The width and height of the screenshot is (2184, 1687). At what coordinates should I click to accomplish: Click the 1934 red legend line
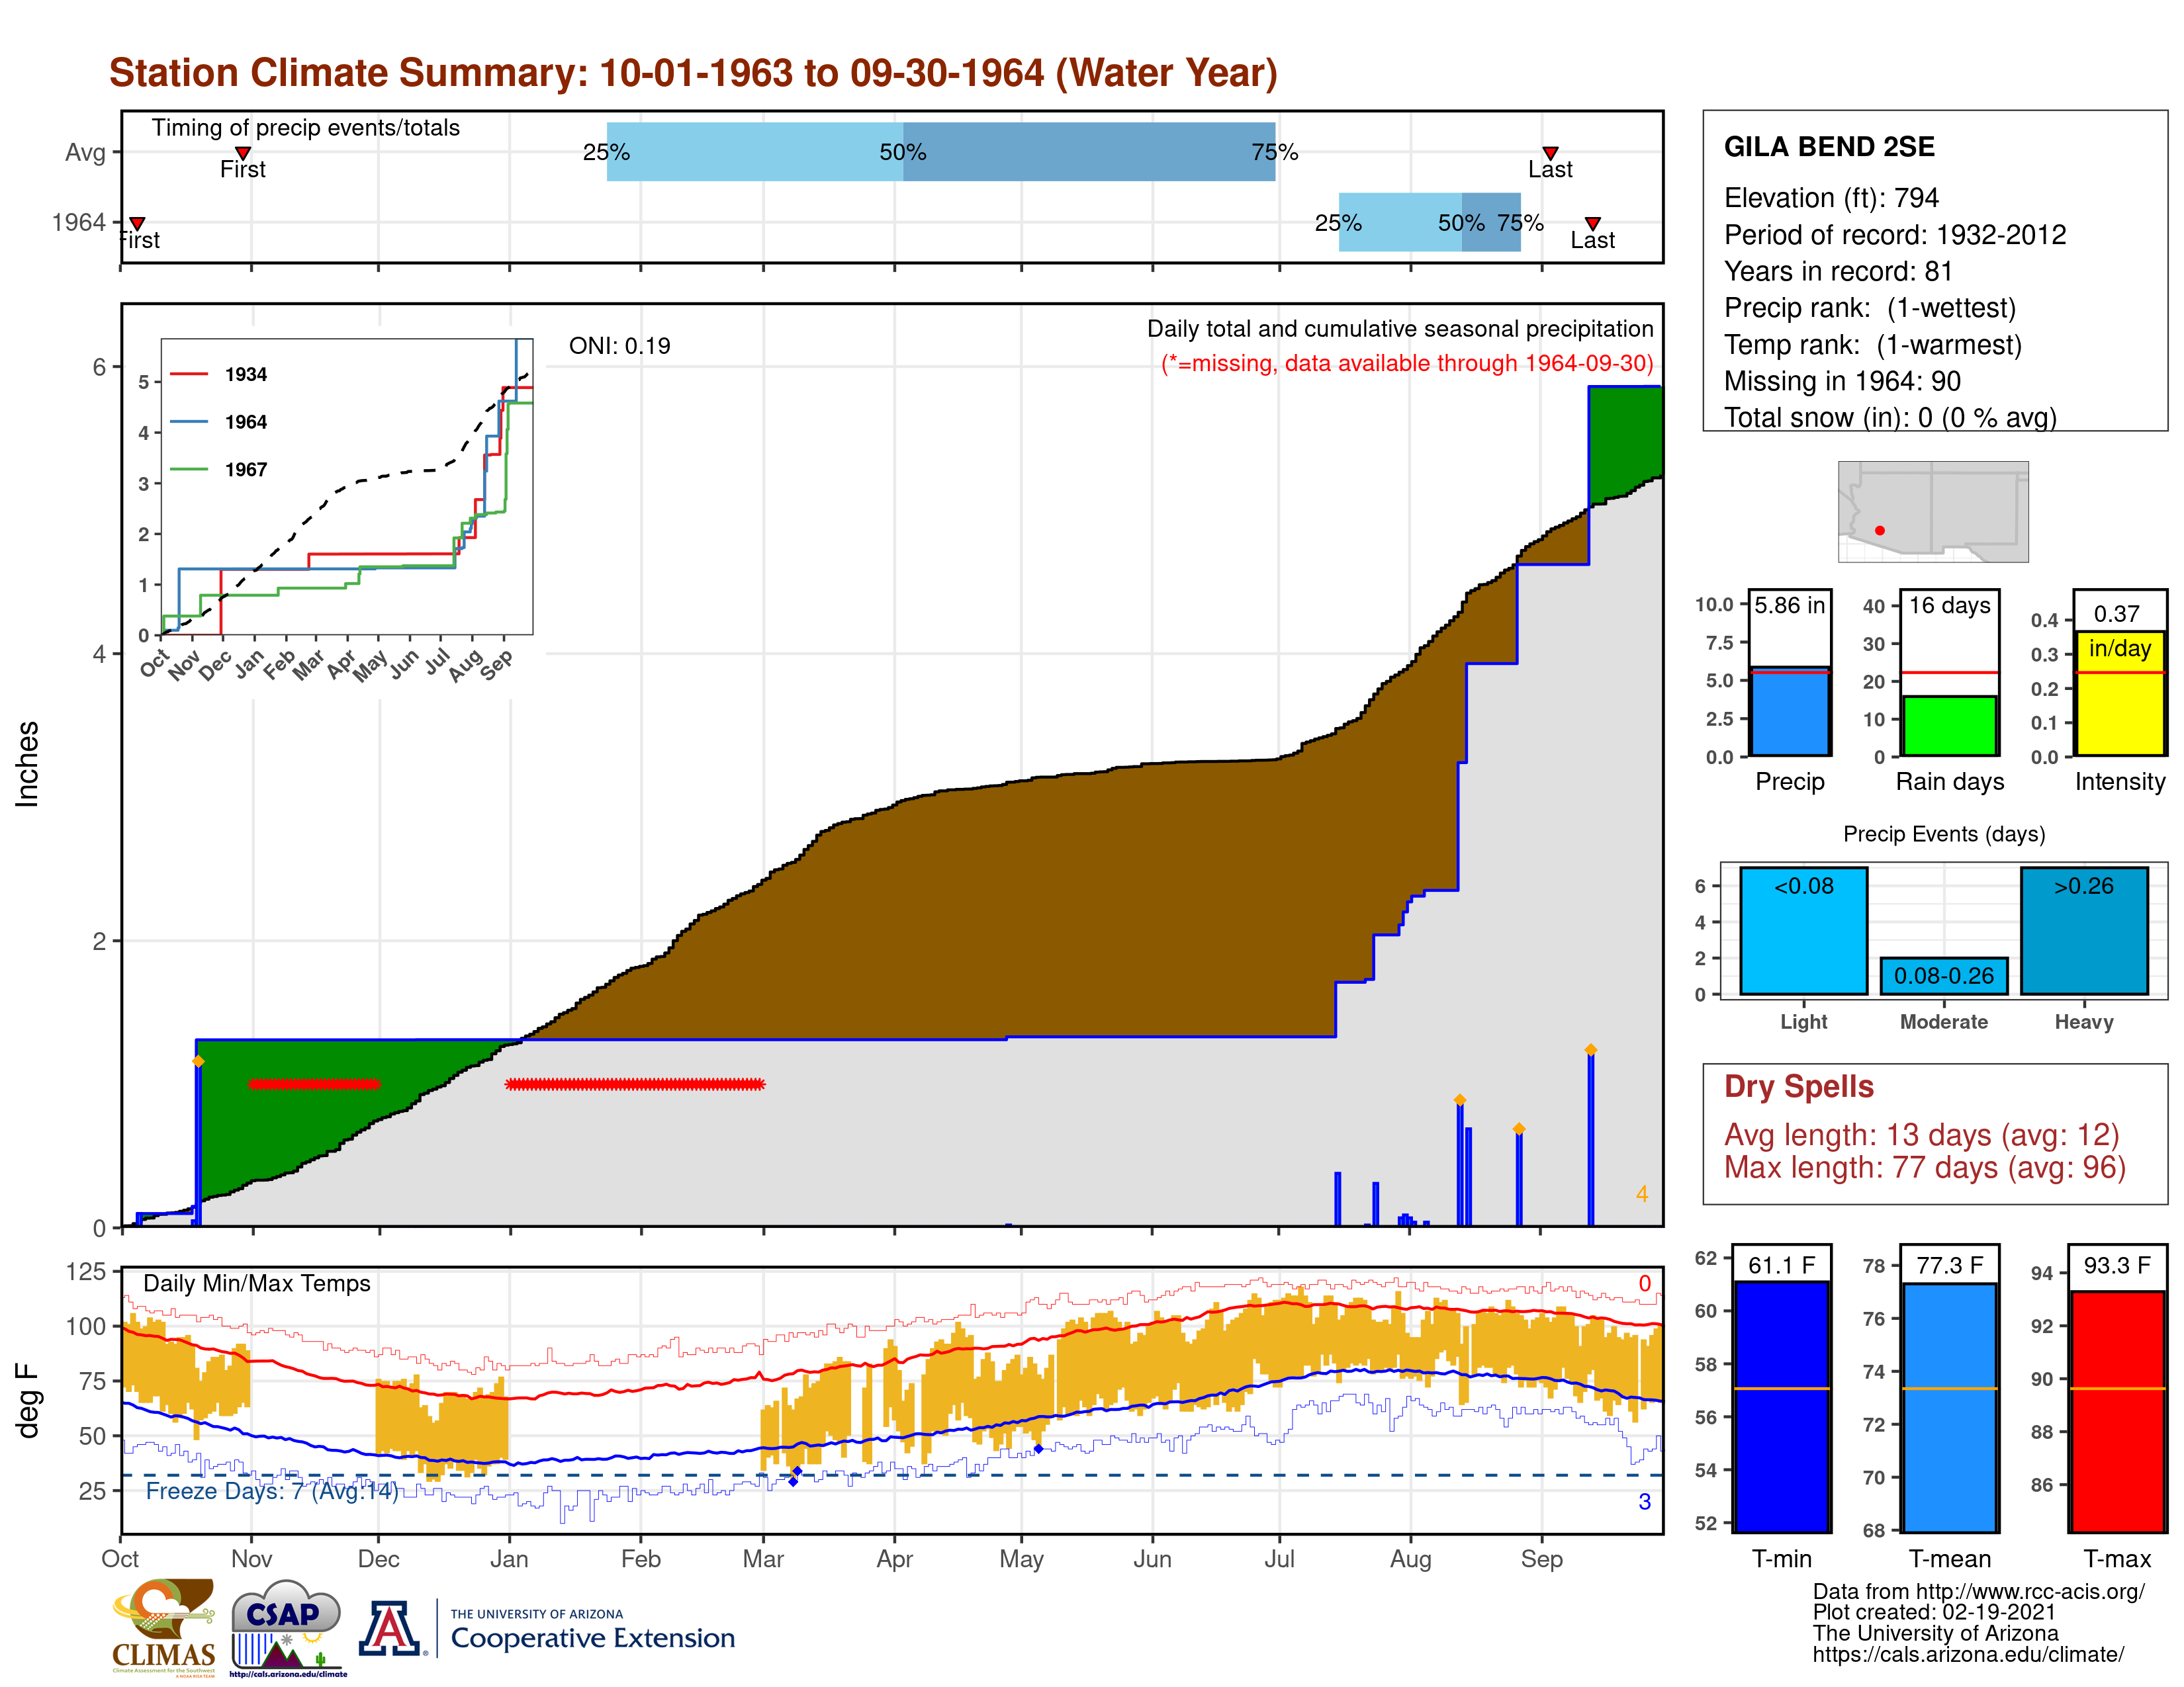(189, 374)
